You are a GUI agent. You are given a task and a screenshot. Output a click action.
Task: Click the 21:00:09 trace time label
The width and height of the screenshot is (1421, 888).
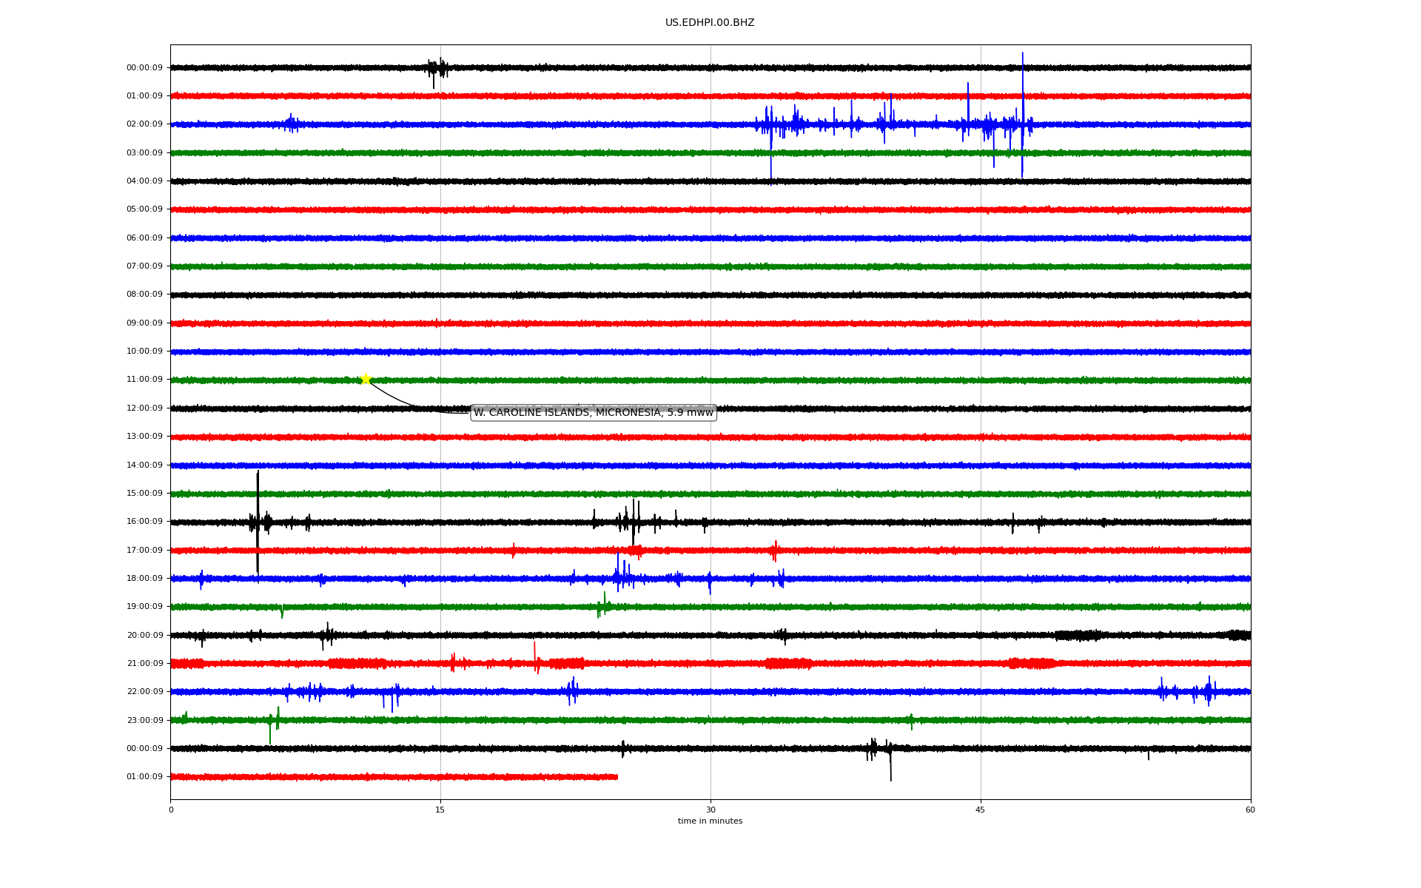pos(144,664)
